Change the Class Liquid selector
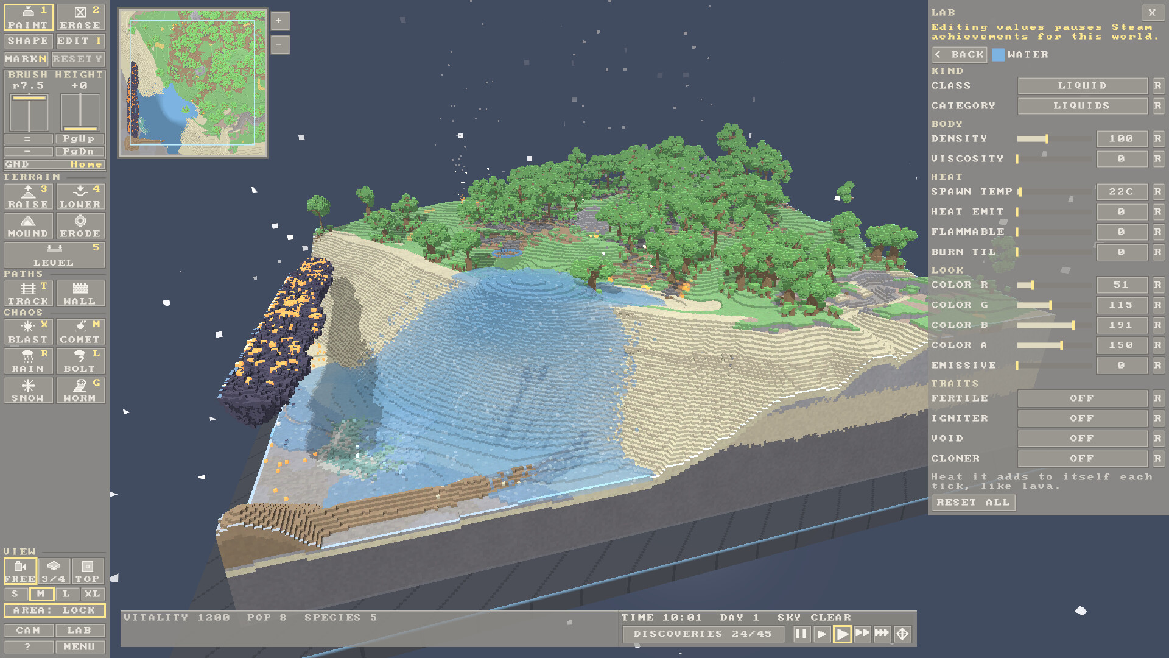Viewport: 1169px width, 658px height. click(x=1083, y=86)
